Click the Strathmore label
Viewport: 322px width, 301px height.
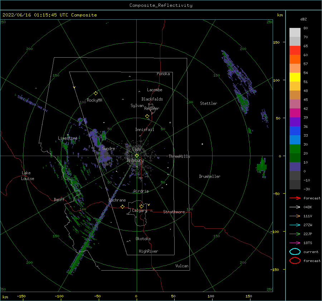[x=174, y=212]
